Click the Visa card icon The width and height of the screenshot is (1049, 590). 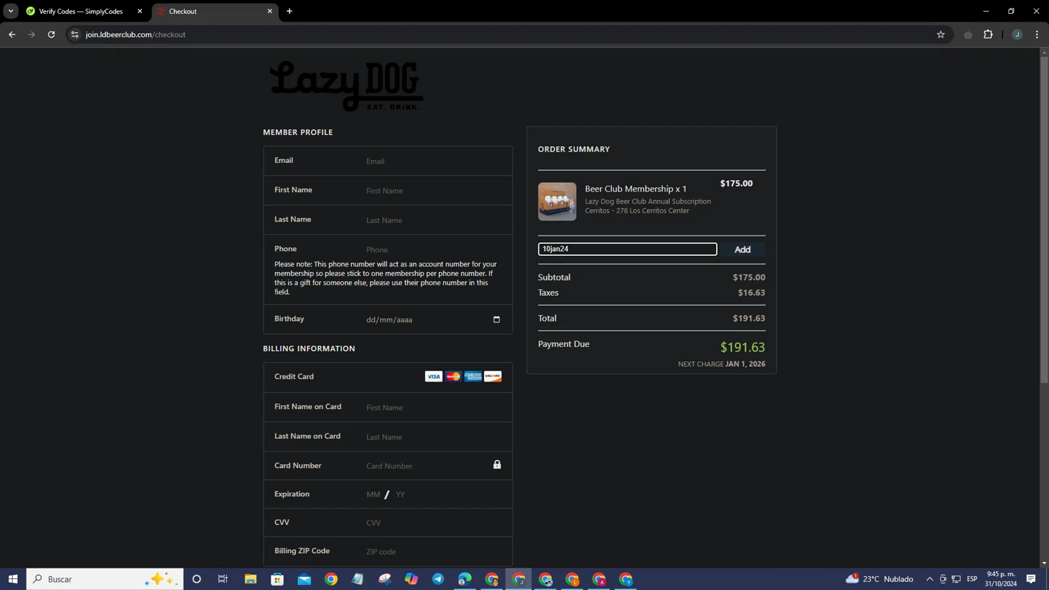tap(434, 376)
